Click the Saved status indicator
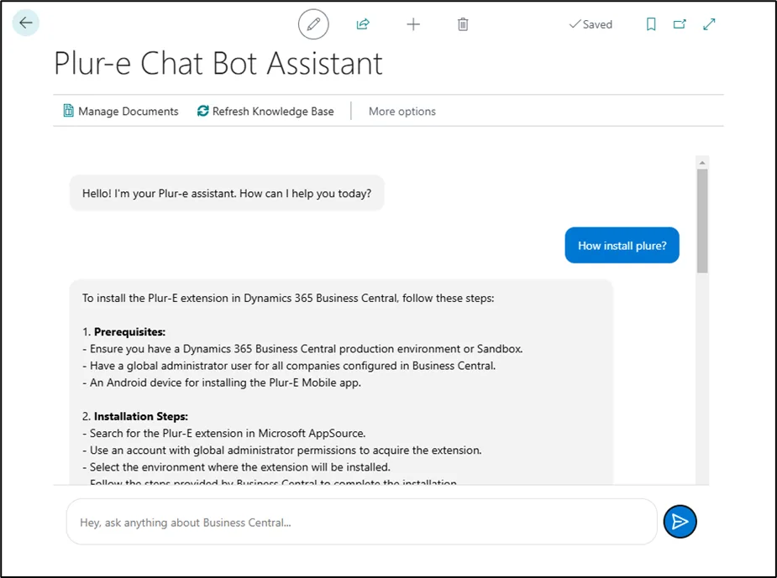777x578 pixels. pos(591,24)
